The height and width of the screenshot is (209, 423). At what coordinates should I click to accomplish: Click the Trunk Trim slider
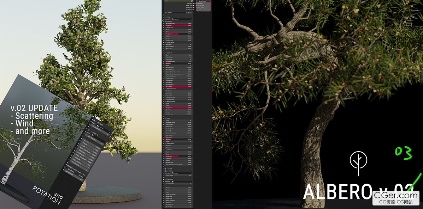pyautogui.click(x=178, y=26)
